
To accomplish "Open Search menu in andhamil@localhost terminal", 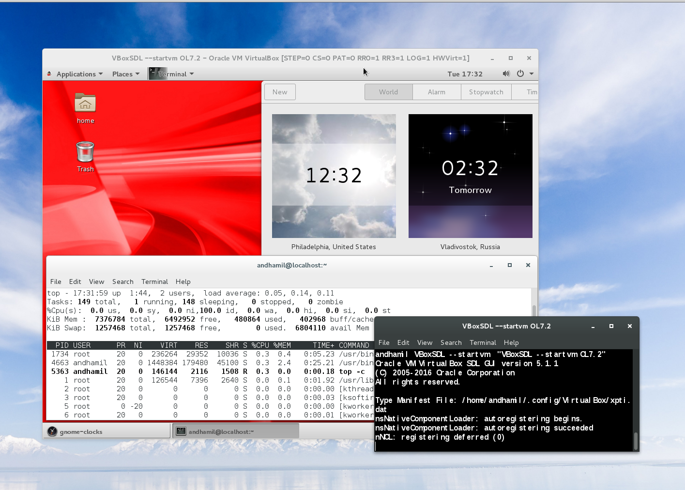I will (123, 282).
